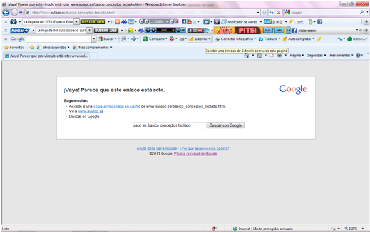Open the address bar history dropdown arrow
This screenshot has height=233, width=370.
point(258,13)
